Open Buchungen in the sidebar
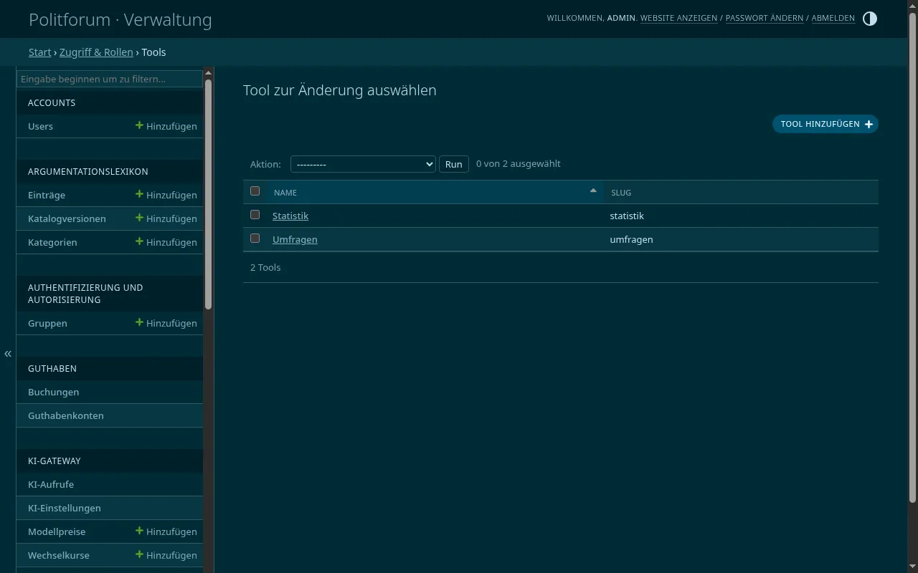 click(x=54, y=392)
